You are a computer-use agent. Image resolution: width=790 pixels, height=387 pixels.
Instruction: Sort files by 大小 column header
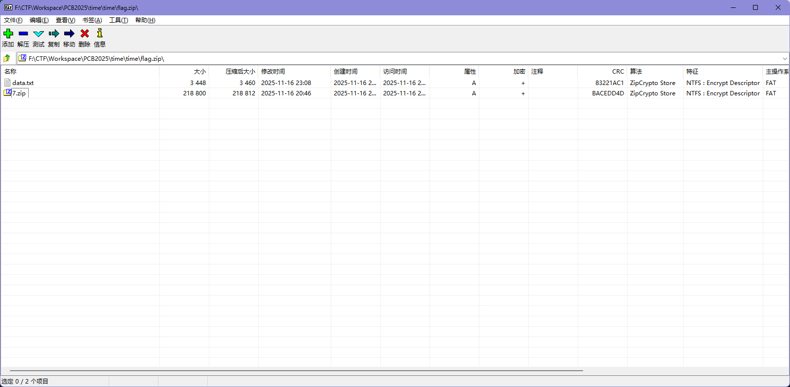point(199,72)
